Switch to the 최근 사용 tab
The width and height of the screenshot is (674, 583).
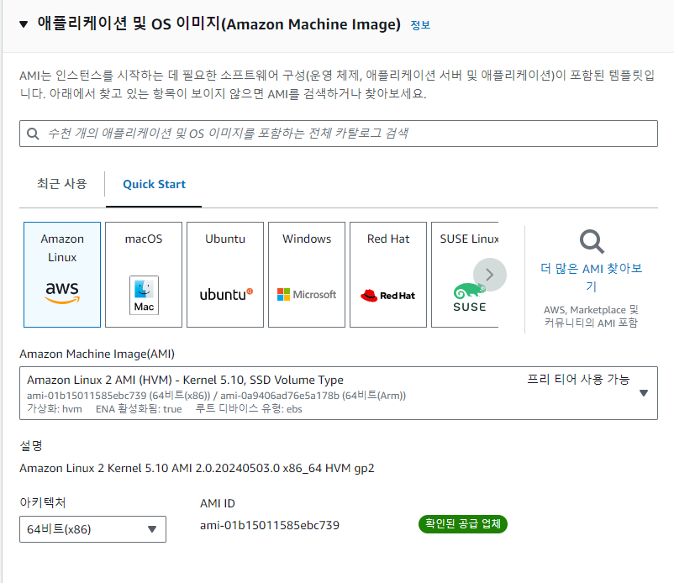click(x=62, y=184)
